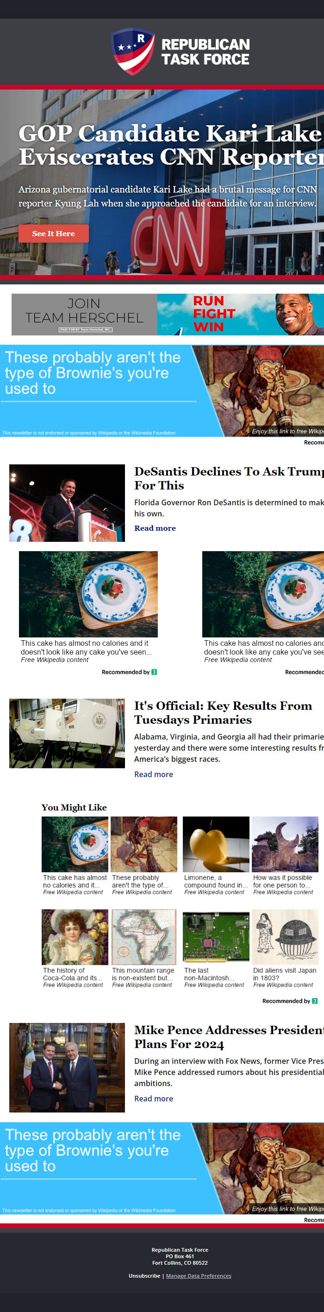324x1312 pixels.
Task: Open the Join Team Herschel banner ad
Action: click(168, 314)
